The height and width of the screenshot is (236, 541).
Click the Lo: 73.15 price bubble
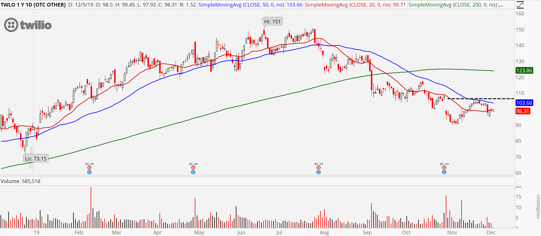click(x=36, y=158)
